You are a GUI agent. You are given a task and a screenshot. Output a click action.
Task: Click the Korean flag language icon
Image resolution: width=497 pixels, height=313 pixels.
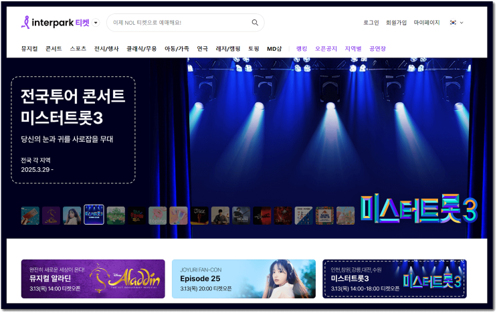pyautogui.click(x=453, y=23)
